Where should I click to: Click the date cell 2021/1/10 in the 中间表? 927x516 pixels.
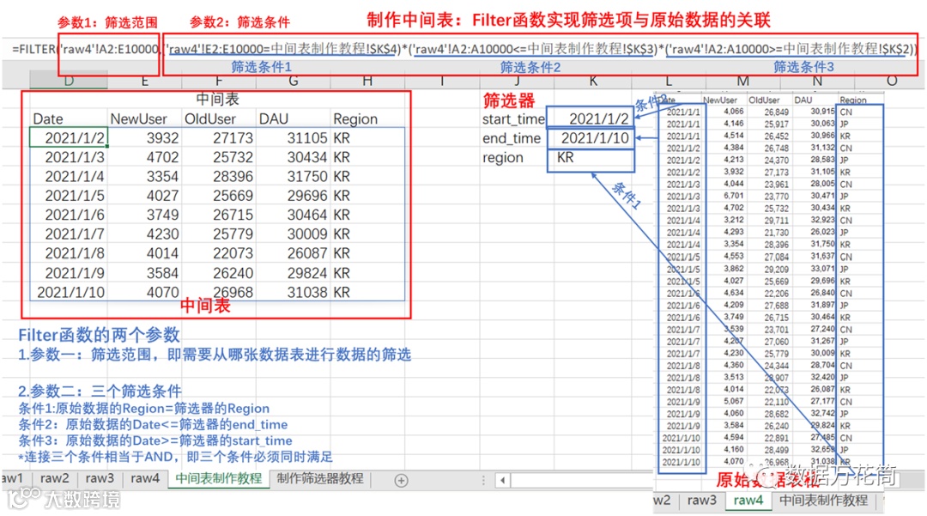tap(69, 292)
